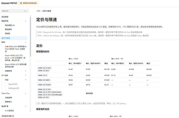Click the 模型海外定价 heading

coord(43,109)
